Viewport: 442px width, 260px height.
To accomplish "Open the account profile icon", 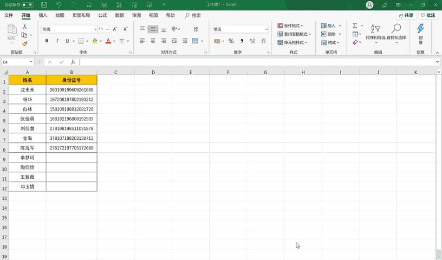I will [369, 5].
